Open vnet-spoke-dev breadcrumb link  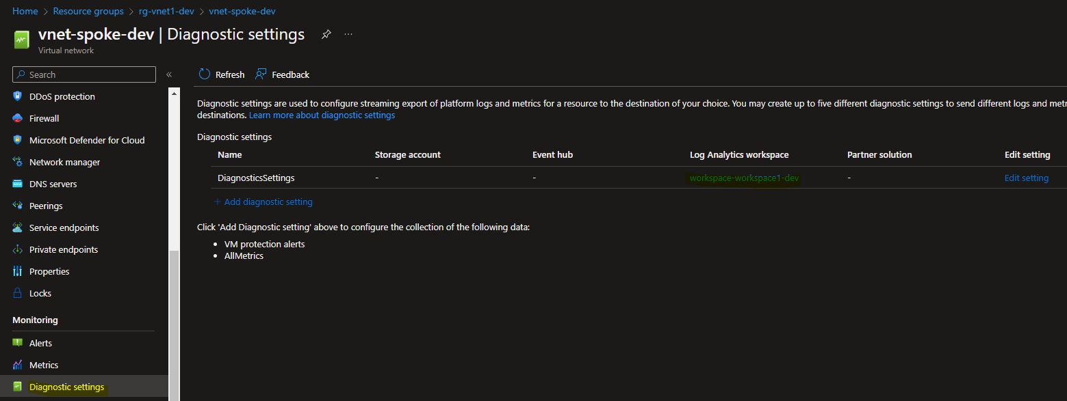(242, 11)
